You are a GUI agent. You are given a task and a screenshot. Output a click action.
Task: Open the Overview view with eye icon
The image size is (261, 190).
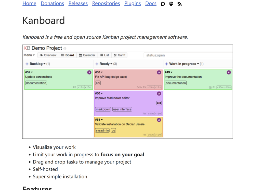coord(48,55)
